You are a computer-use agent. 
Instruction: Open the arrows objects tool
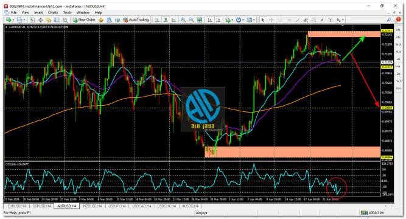pos(338,20)
